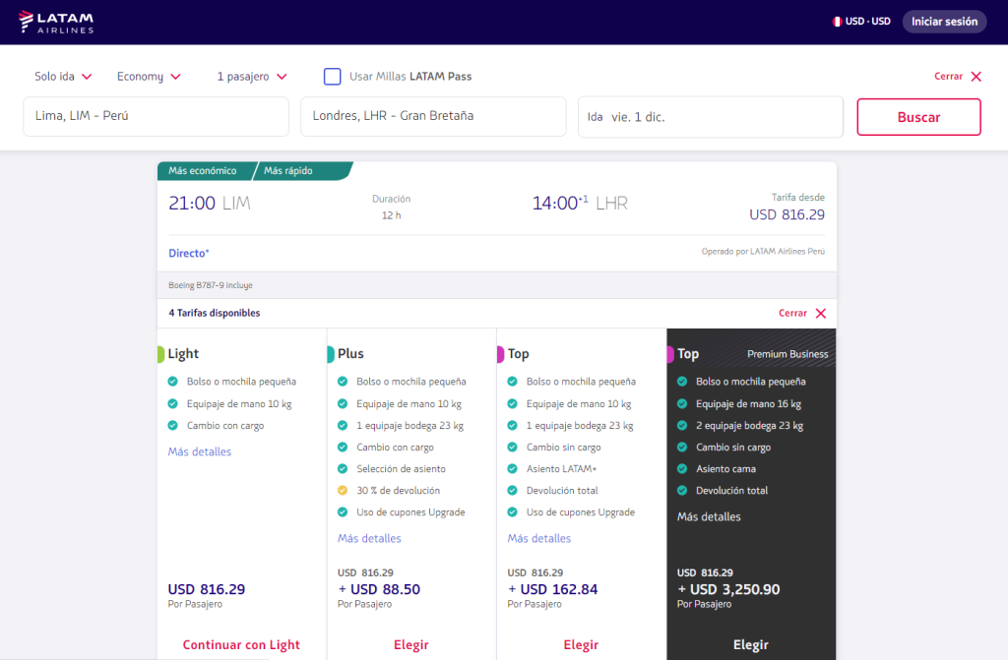Click the Asiento cama checkmark icon
The width and height of the screenshot is (1008, 660).
coord(682,469)
